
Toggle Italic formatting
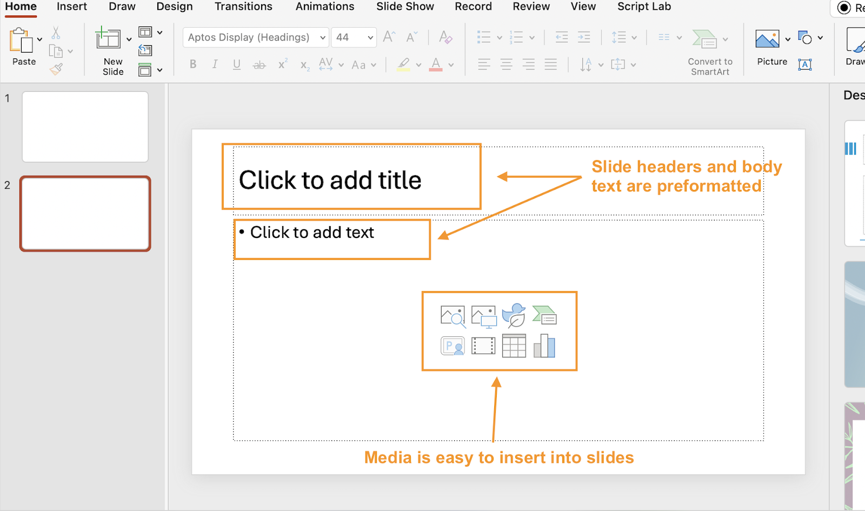pos(215,64)
